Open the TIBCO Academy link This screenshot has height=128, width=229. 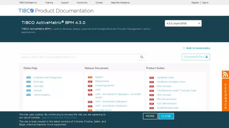(42, 95)
